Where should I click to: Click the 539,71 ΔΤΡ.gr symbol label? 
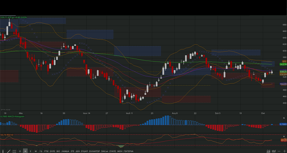tap(14, 17)
